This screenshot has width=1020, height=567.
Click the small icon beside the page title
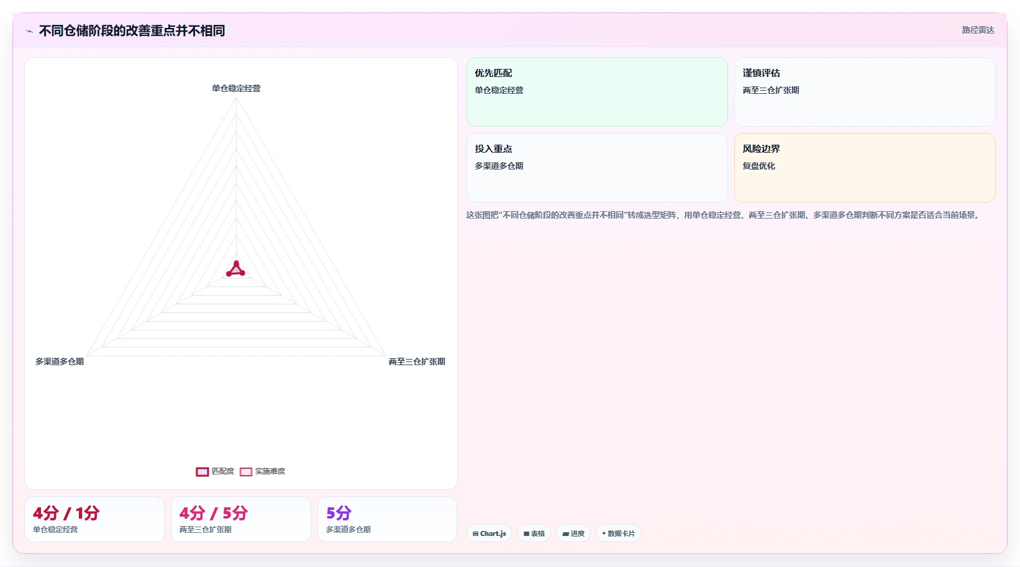[29, 31]
